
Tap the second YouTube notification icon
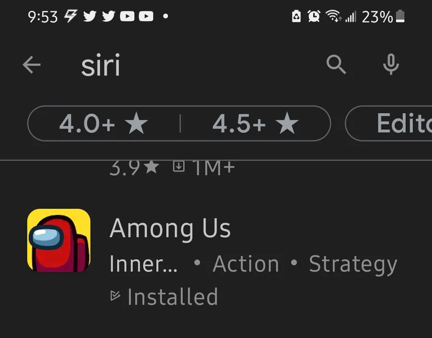pyautogui.click(x=146, y=16)
